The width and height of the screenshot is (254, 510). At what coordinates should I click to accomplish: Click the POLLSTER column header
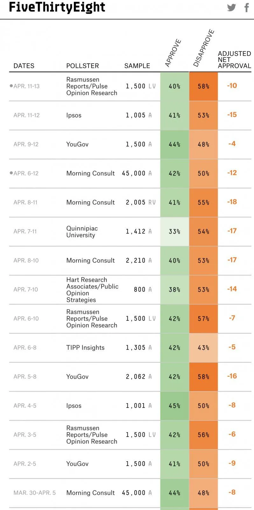82,66
